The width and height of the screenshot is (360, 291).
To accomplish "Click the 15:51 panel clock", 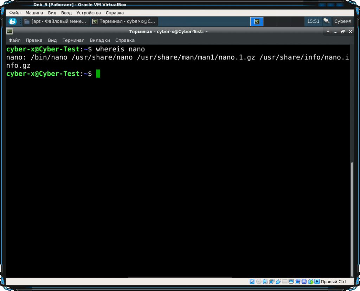I will 313,21.
